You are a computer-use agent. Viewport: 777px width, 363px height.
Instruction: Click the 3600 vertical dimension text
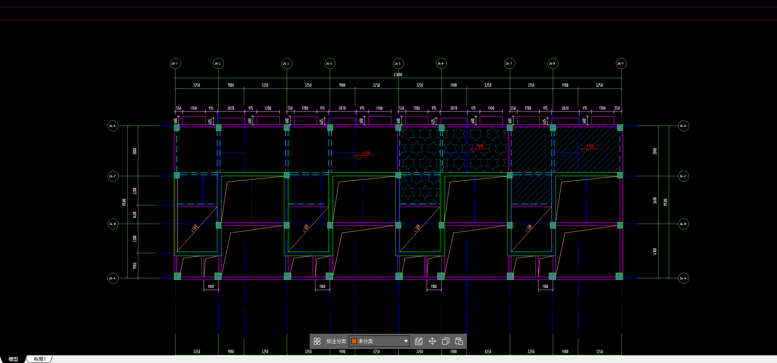[x=655, y=200]
